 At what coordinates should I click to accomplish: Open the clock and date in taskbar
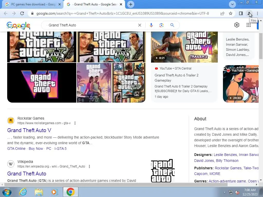point(250,192)
